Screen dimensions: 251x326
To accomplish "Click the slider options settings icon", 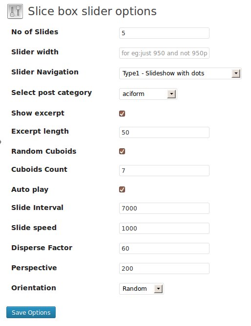I will (x=15, y=11).
